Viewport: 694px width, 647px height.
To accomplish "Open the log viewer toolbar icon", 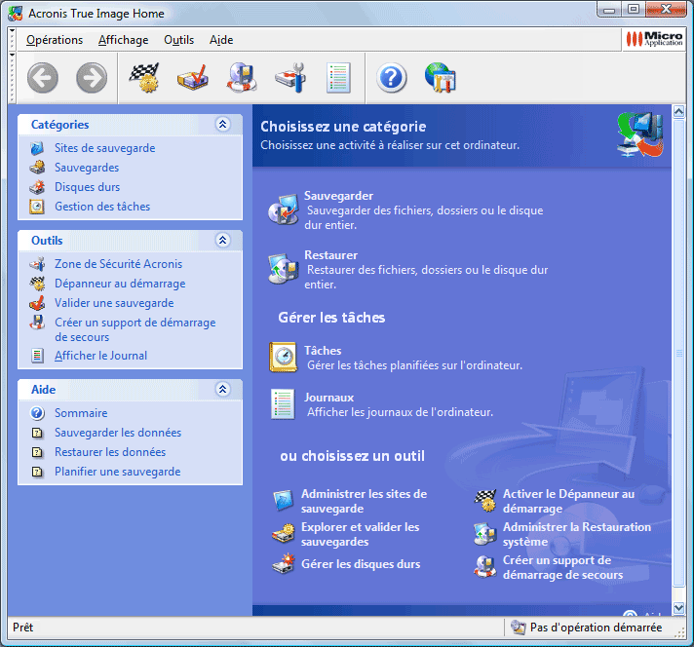I will [338, 77].
